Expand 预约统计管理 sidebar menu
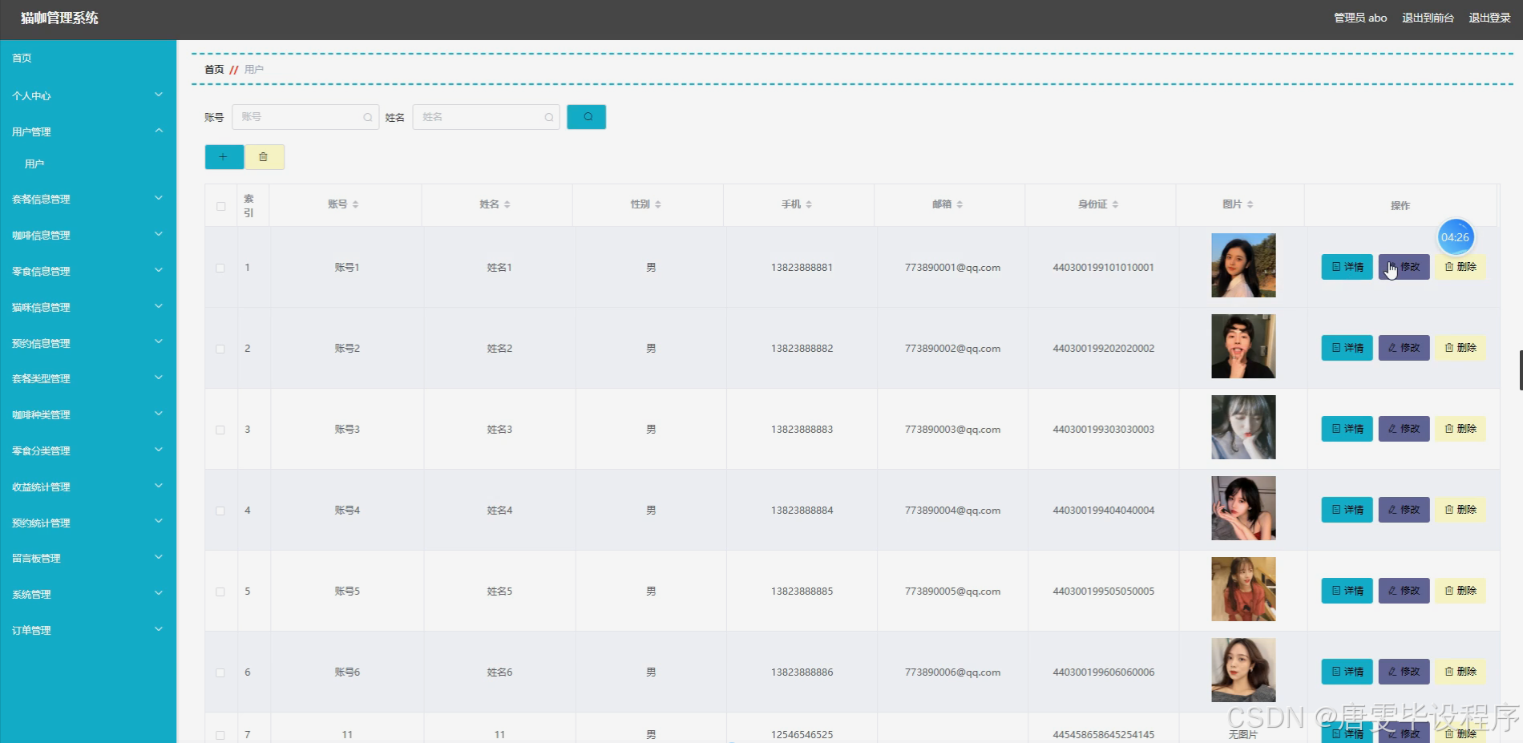Screen dimensions: 1523x743 tap(88, 523)
